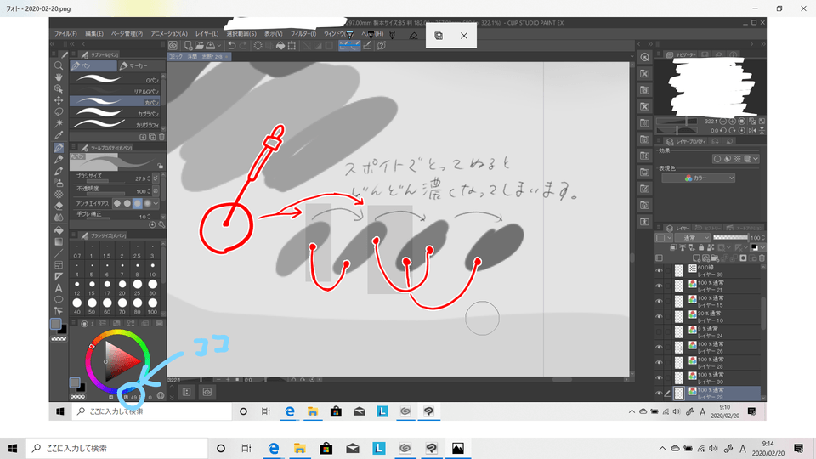Select the Fill bucket tool in tool palette
Viewport: 816px width, 459px height.
click(59, 230)
